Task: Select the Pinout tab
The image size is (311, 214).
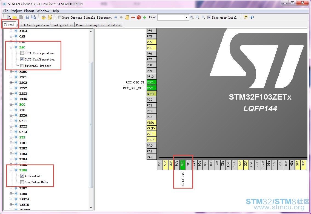Action: [9, 24]
